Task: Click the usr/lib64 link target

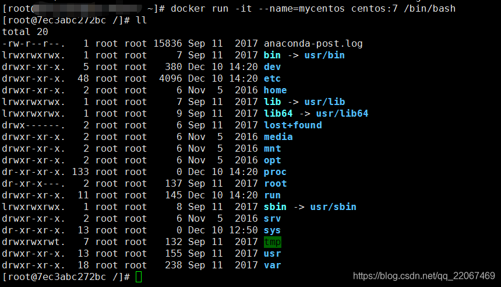Action: pyautogui.click(x=342, y=114)
